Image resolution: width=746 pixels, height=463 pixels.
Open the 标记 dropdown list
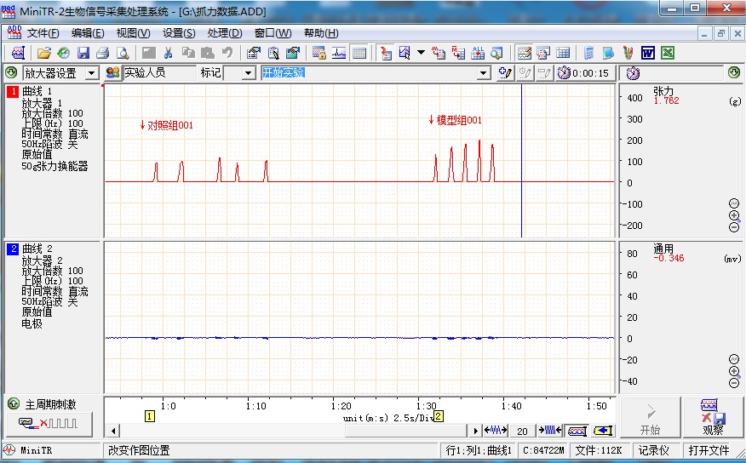pyautogui.click(x=249, y=73)
